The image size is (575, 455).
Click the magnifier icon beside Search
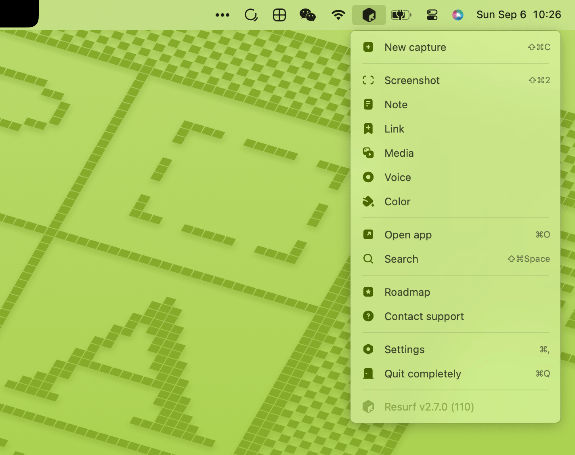pos(368,259)
